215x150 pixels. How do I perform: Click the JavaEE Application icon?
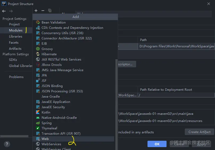point(38,102)
